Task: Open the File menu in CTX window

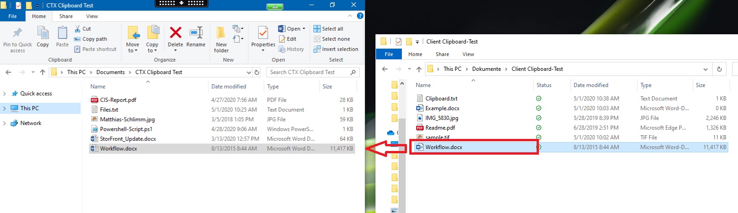Action: point(13,16)
